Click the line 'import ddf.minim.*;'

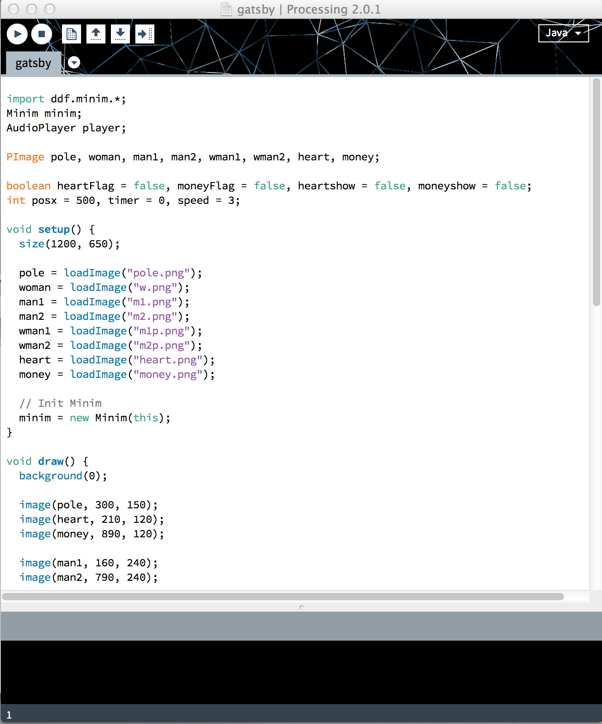click(66, 99)
